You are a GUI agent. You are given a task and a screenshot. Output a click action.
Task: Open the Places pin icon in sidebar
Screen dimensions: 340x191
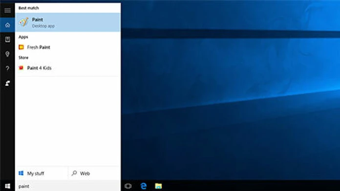7,54
